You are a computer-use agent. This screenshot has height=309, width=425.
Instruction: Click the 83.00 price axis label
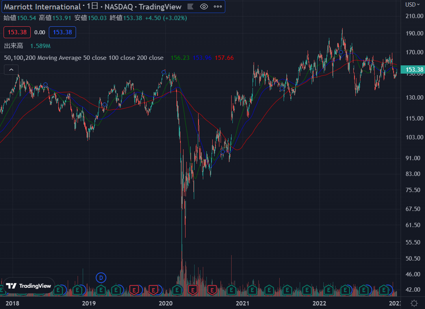pos(413,174)
